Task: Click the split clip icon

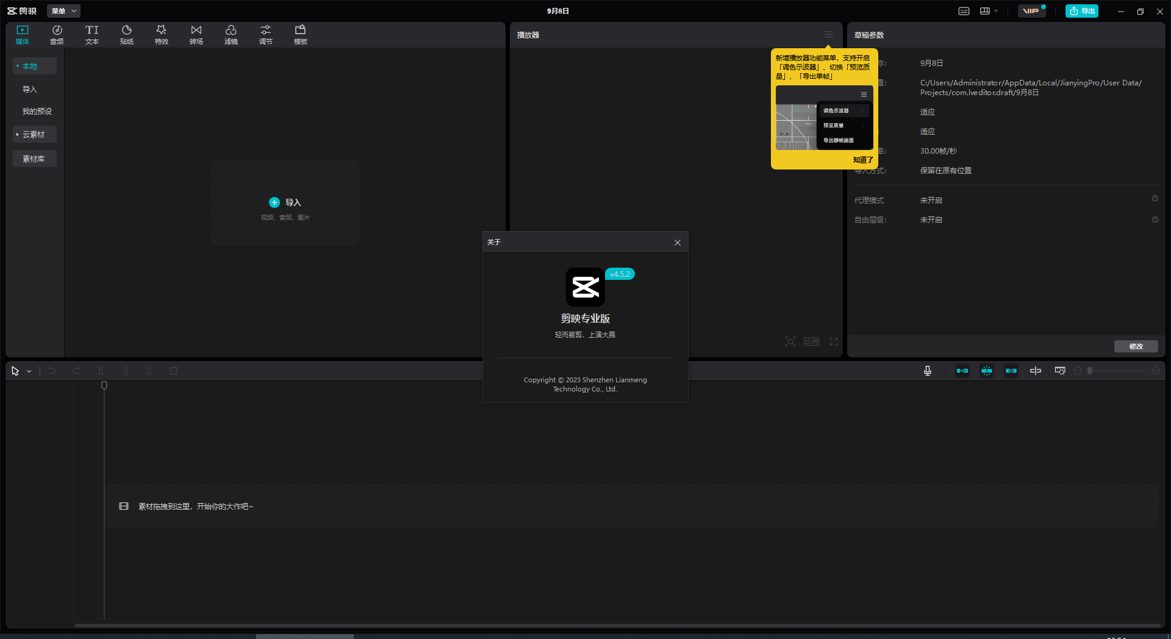Action: click(x=101, y=371)
